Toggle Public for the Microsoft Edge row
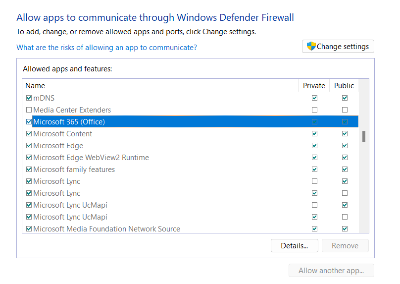The image size is (400, 284). [345, 145]
